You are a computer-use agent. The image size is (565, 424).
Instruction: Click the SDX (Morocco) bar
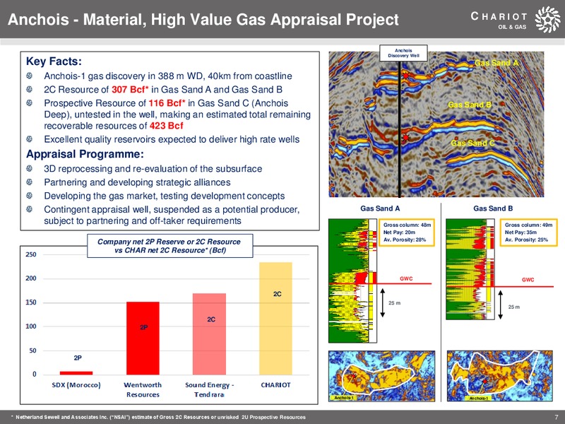coord(76,373)
